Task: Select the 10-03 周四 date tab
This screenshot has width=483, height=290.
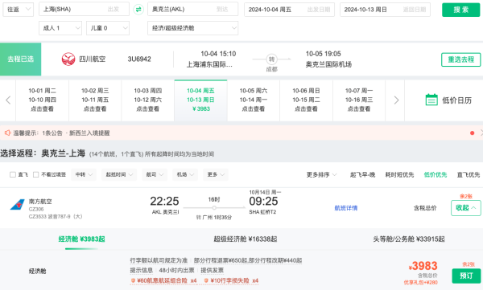Action: tap(148, 100)
